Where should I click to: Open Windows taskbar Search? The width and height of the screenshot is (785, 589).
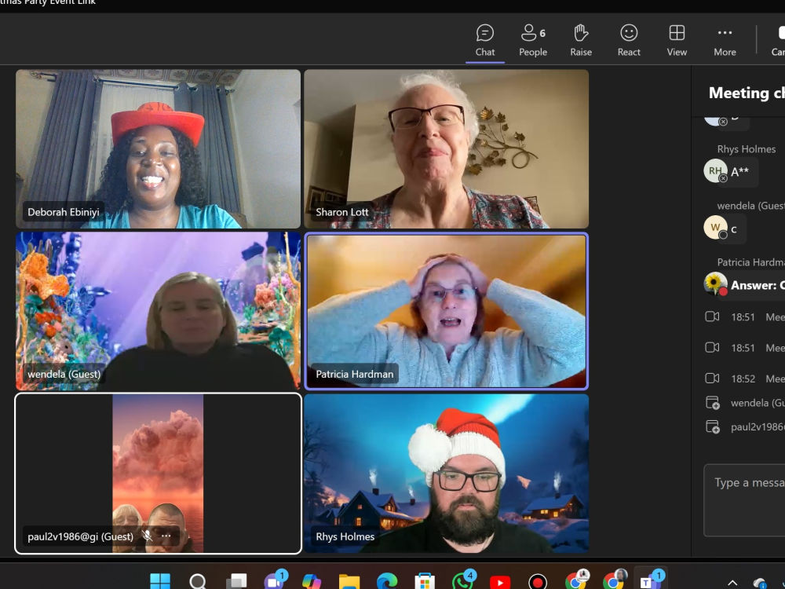tap(198, 581)
